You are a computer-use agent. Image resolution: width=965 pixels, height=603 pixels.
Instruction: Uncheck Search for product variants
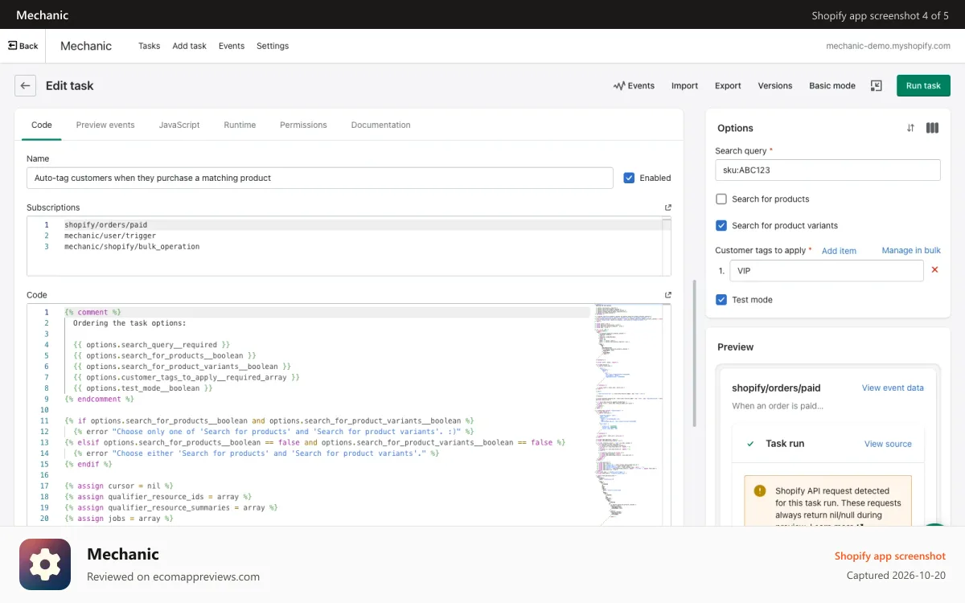click(x=721, y=225)
